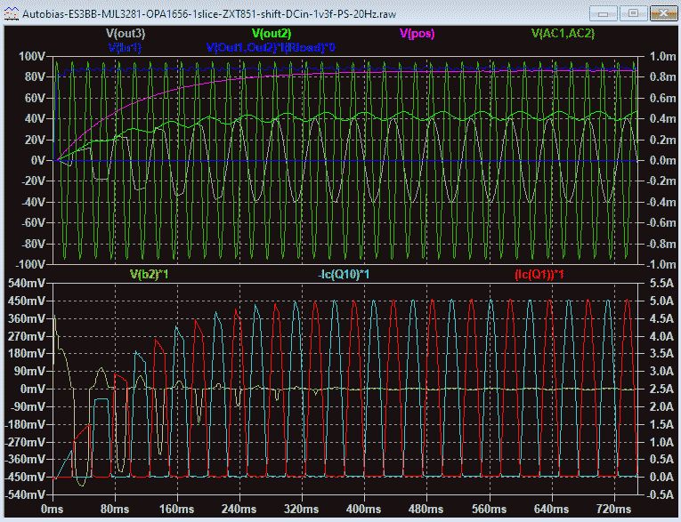Click the 540mV lower pane axis value
681x522 pixels.
coord(28,284)
